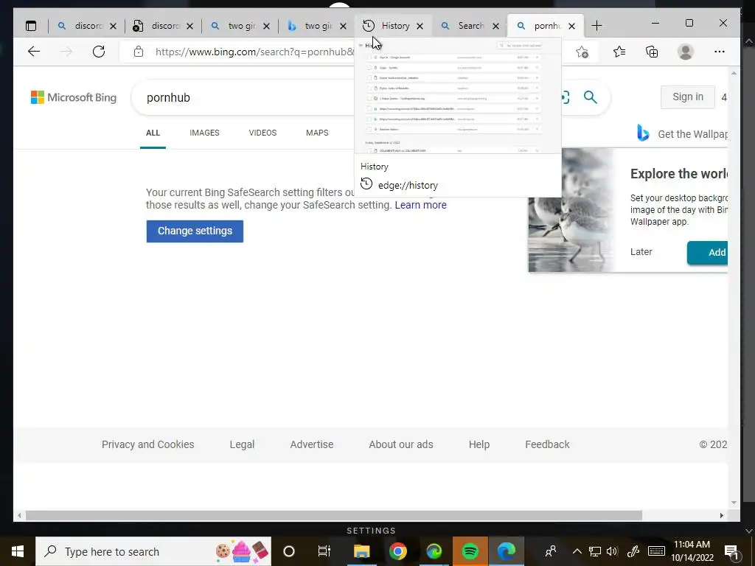Switch to the first discord search tab
755x566 pixels.
click(x=87, y=26)
